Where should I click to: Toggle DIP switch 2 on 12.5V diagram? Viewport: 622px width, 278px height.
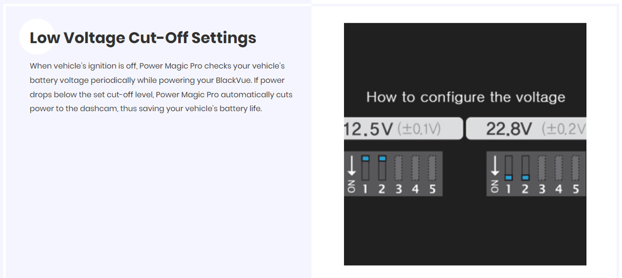(x=382, y=168)
